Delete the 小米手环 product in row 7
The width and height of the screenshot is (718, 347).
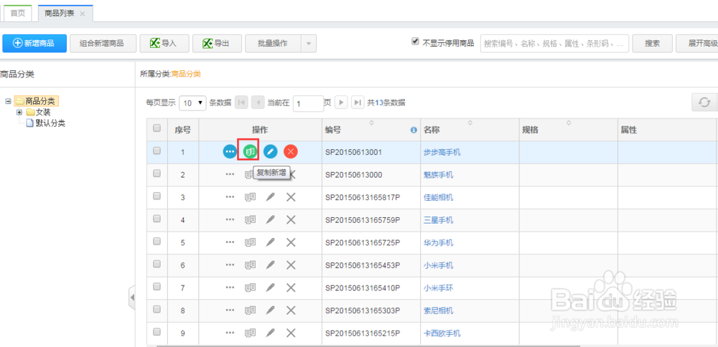click(x=291, y=287)
